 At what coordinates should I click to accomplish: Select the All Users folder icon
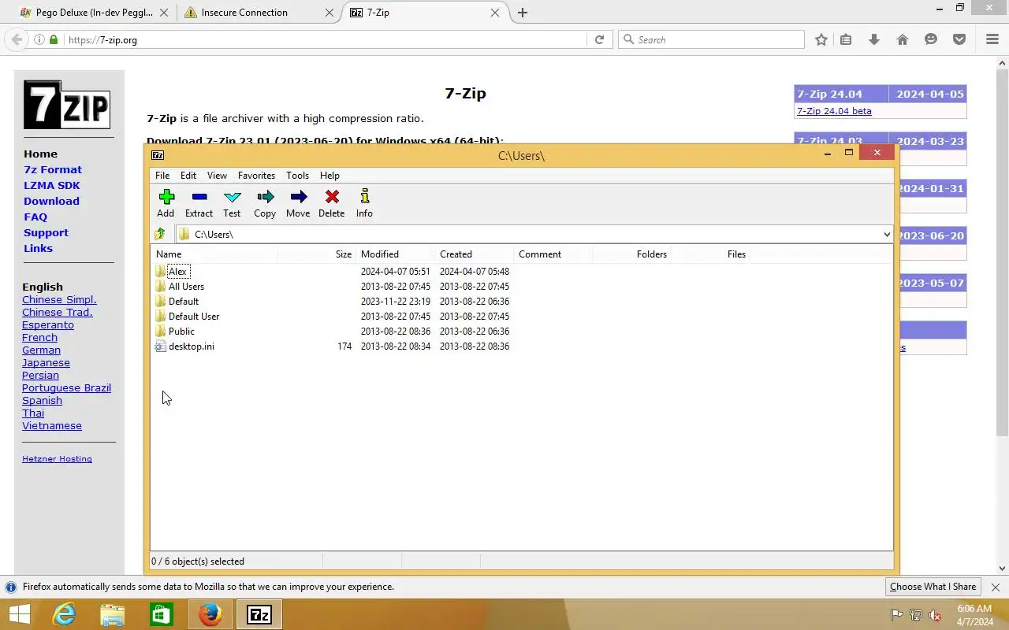pos(161,286)
